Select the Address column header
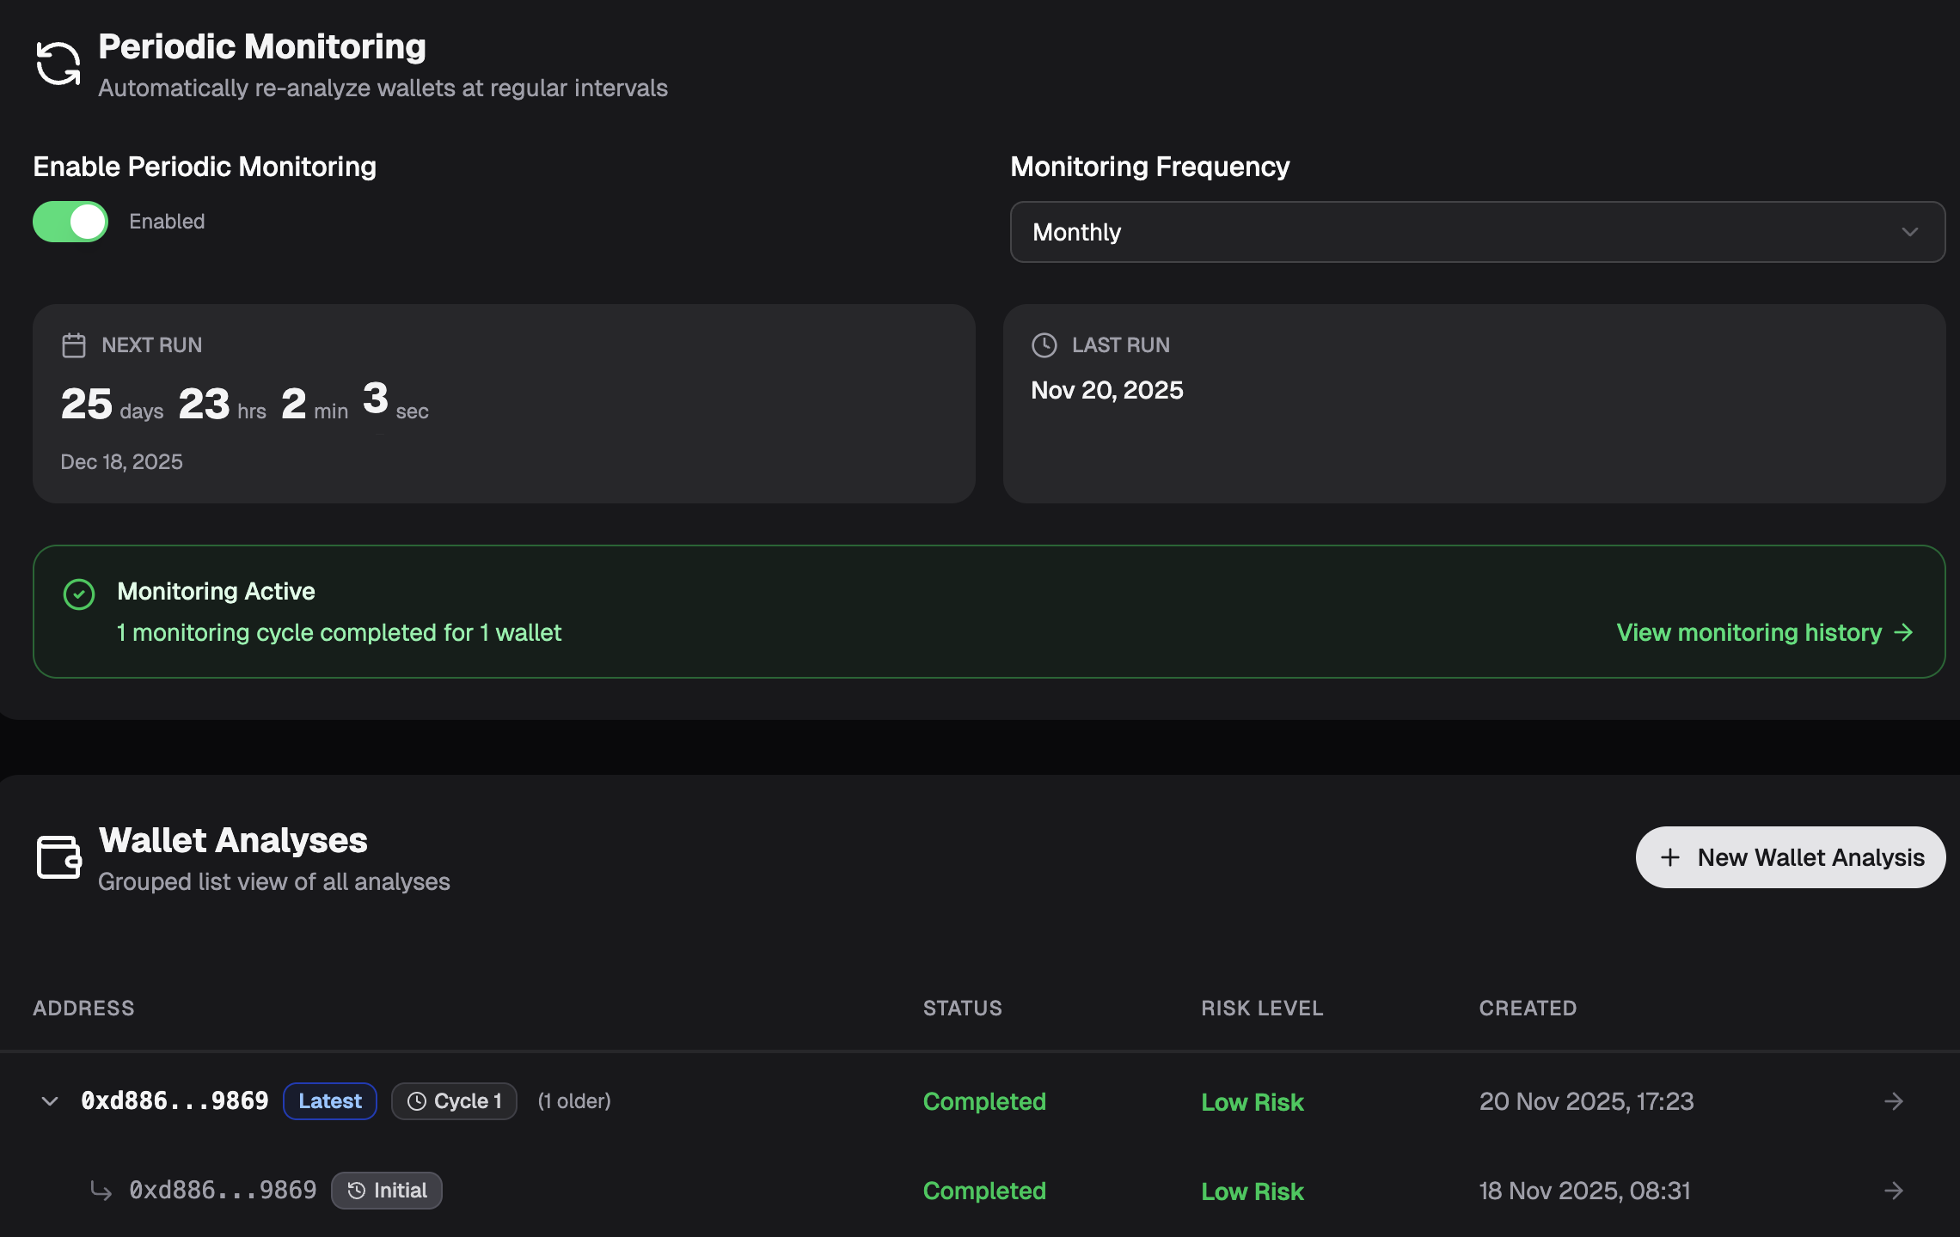The width and height of the screenshot is (1960, 1237). click(83, 1008)
